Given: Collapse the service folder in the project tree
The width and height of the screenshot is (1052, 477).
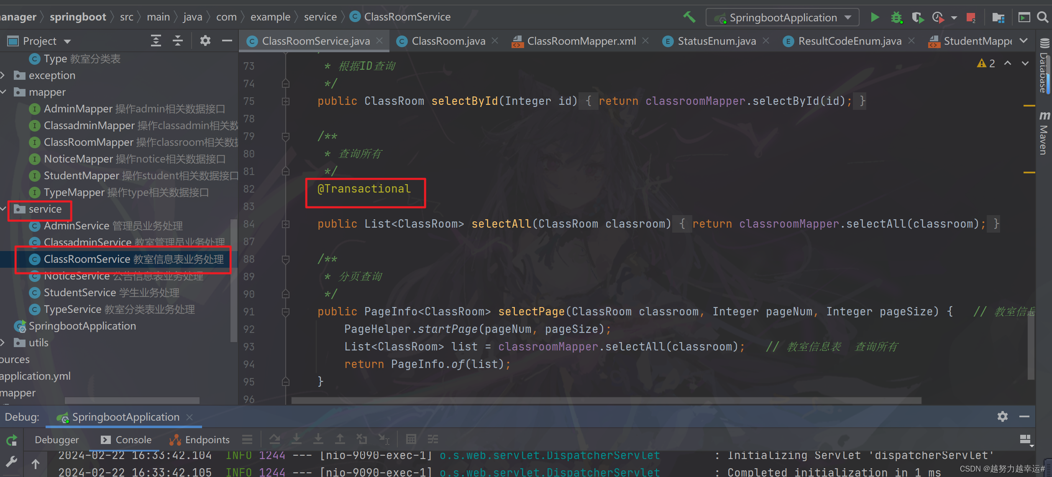Looking at the screenshot, I should coord(3,209).
